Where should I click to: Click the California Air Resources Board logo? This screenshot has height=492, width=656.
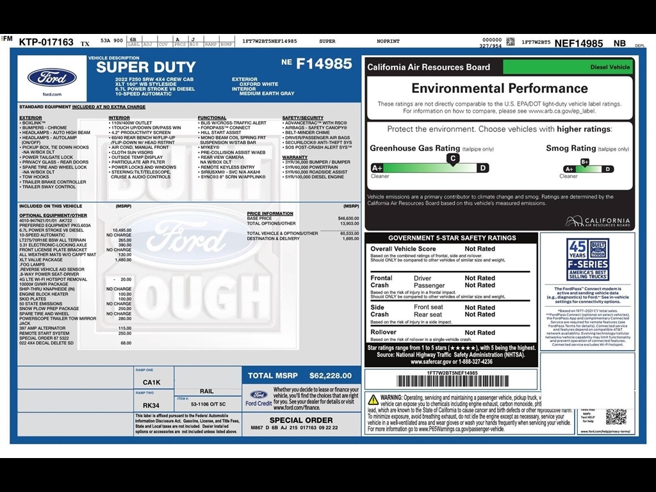pos(597,222)
